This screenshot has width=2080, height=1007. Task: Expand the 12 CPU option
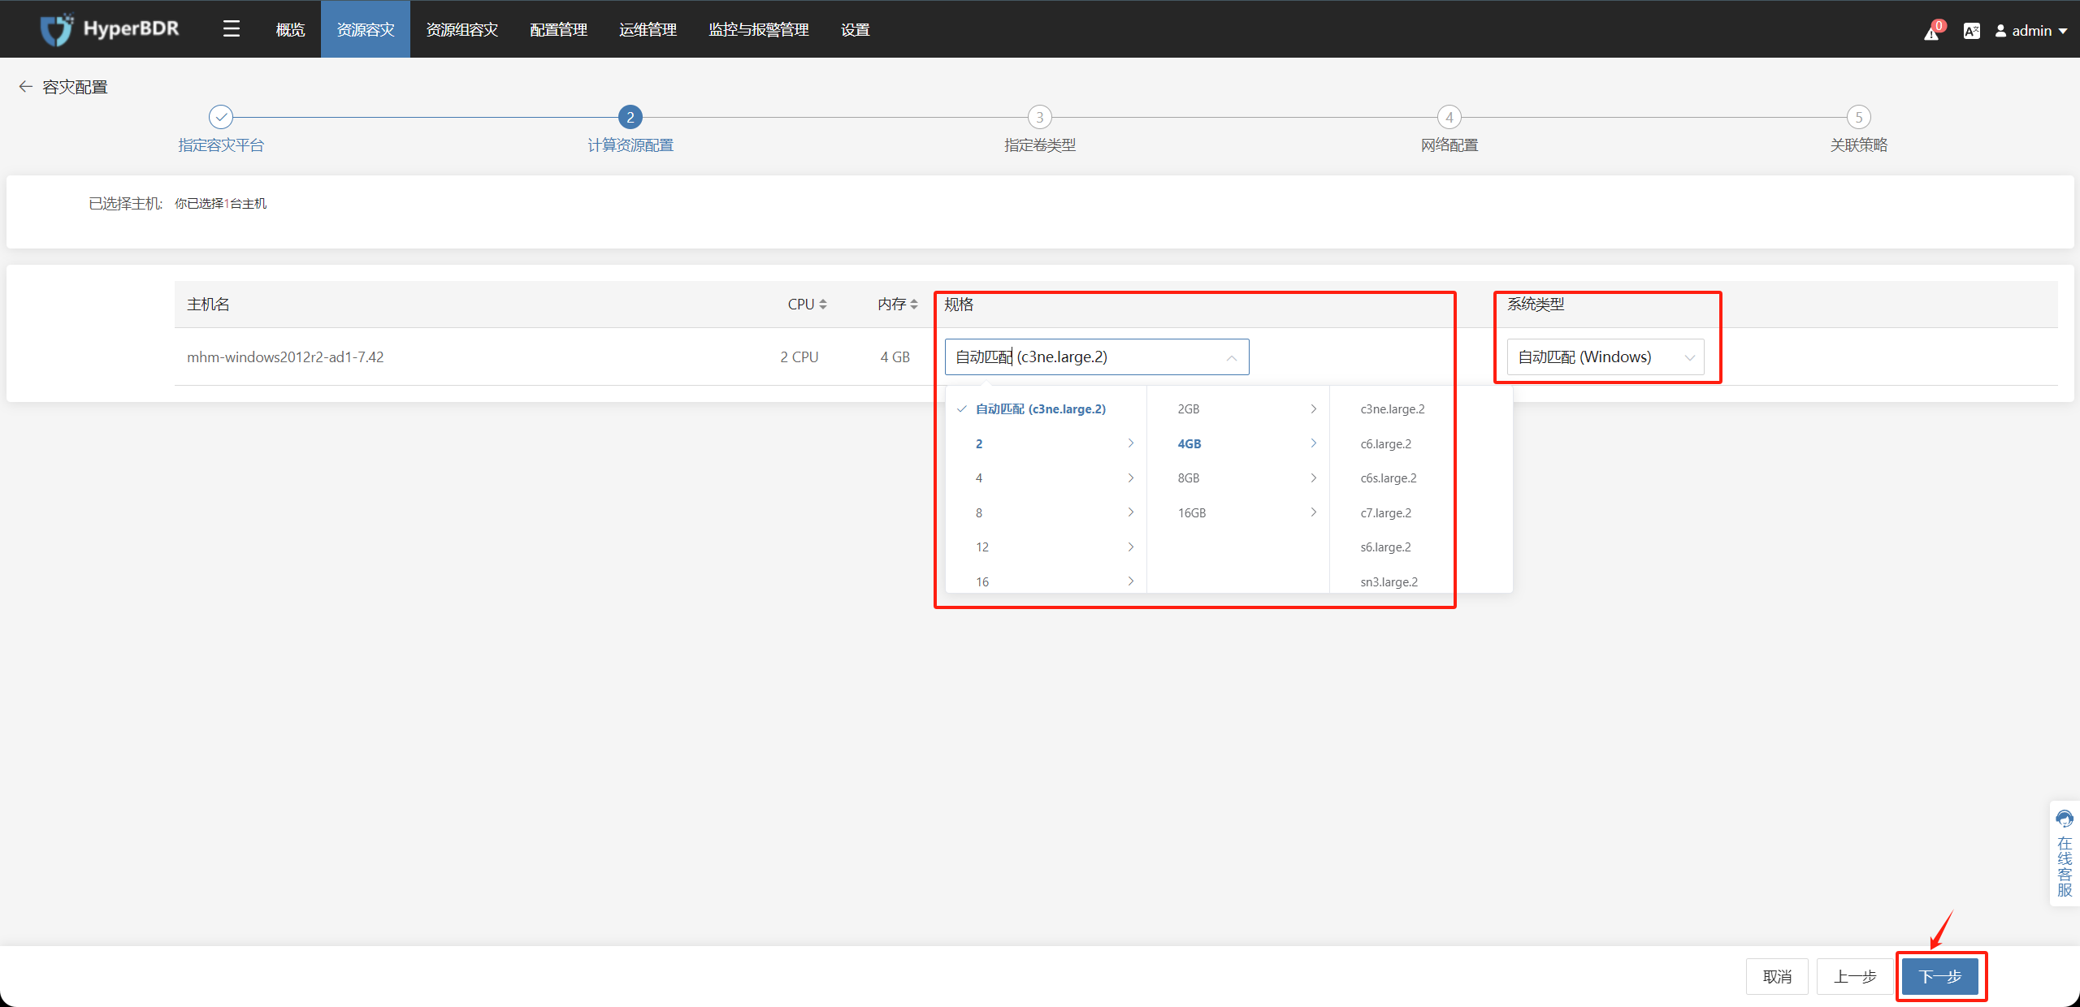pos(1046,547)
